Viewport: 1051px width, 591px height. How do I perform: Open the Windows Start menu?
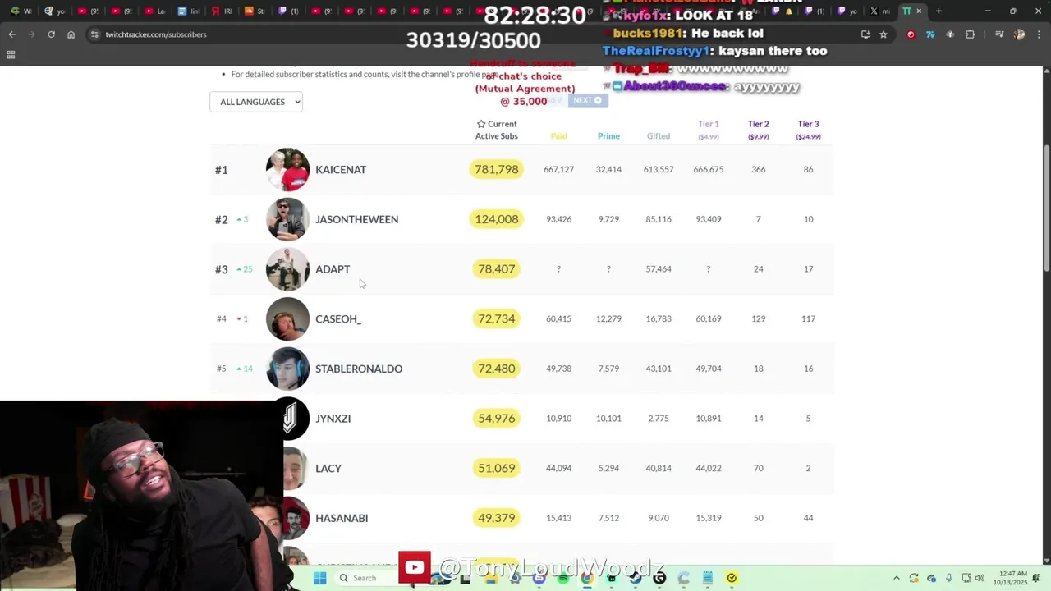point(319,578)
